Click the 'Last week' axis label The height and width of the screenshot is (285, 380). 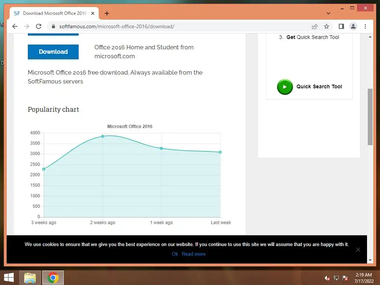221,223
